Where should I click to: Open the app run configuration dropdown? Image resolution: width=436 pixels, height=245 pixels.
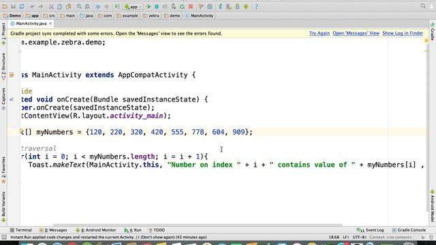[134, 6]
